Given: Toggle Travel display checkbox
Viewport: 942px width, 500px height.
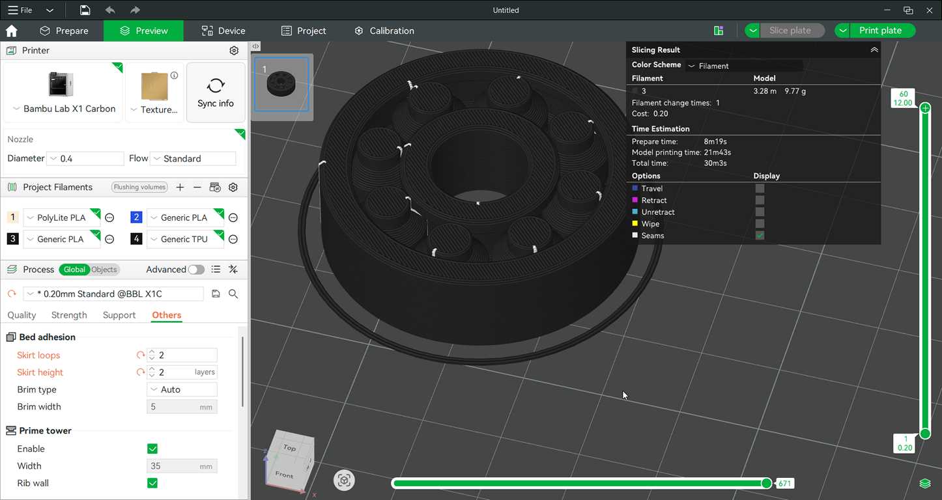Looking at the screenshot, I should (760, 188).
